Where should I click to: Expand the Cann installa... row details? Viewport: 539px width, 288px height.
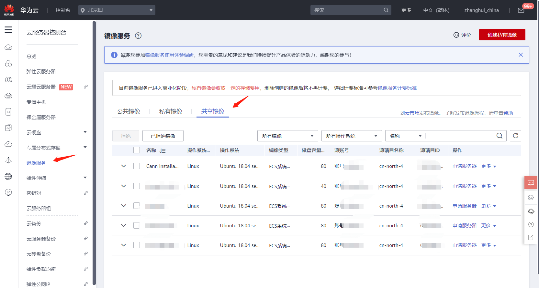click(123, 166)
